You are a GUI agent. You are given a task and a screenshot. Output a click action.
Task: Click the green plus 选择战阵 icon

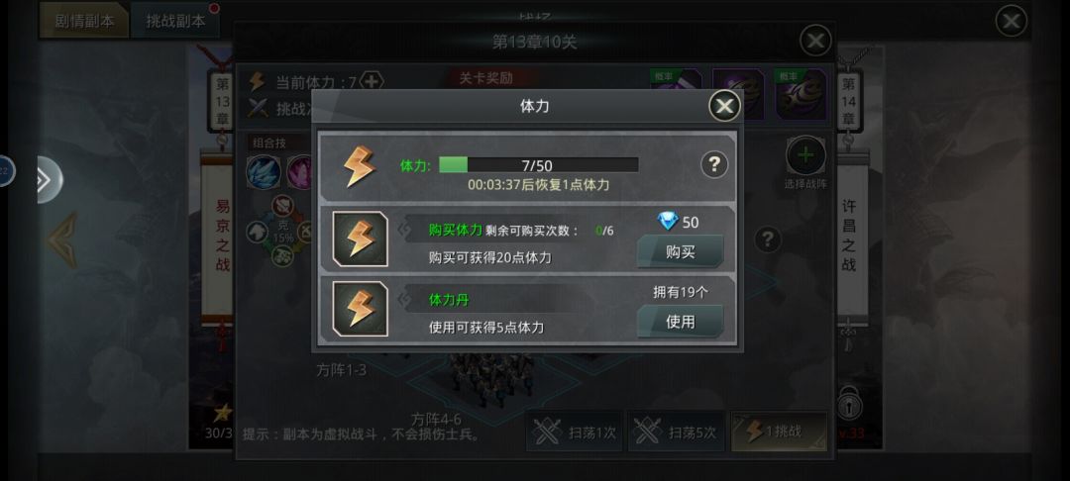805,156
